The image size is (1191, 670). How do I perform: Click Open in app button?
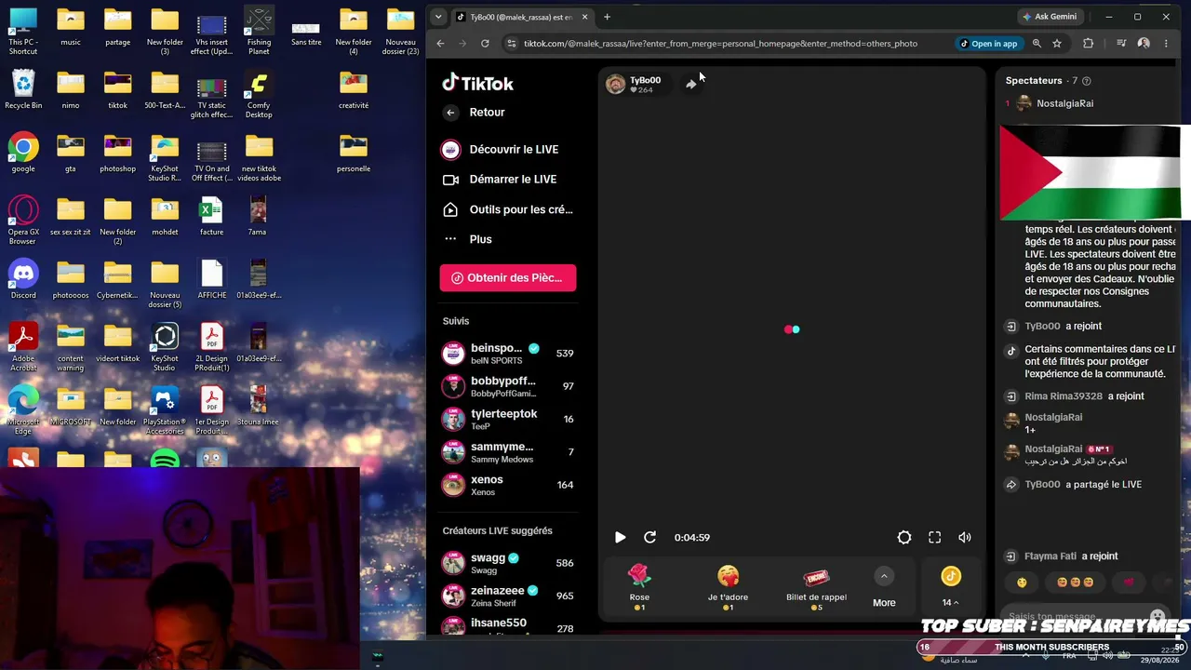tap(990, 43)
